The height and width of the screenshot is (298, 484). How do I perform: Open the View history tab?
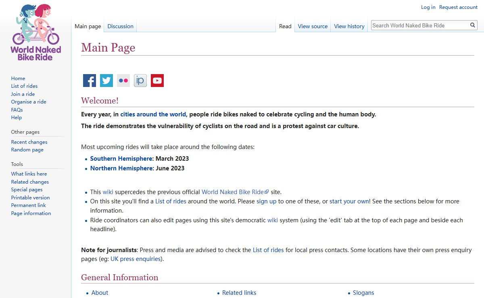(x=349, y=26)
